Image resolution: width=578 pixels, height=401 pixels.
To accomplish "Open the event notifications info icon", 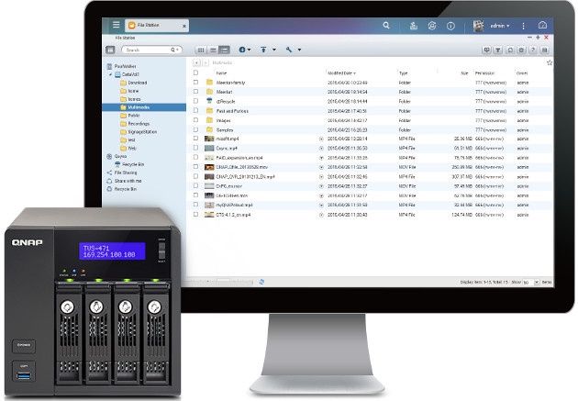I will click(450, 26).
